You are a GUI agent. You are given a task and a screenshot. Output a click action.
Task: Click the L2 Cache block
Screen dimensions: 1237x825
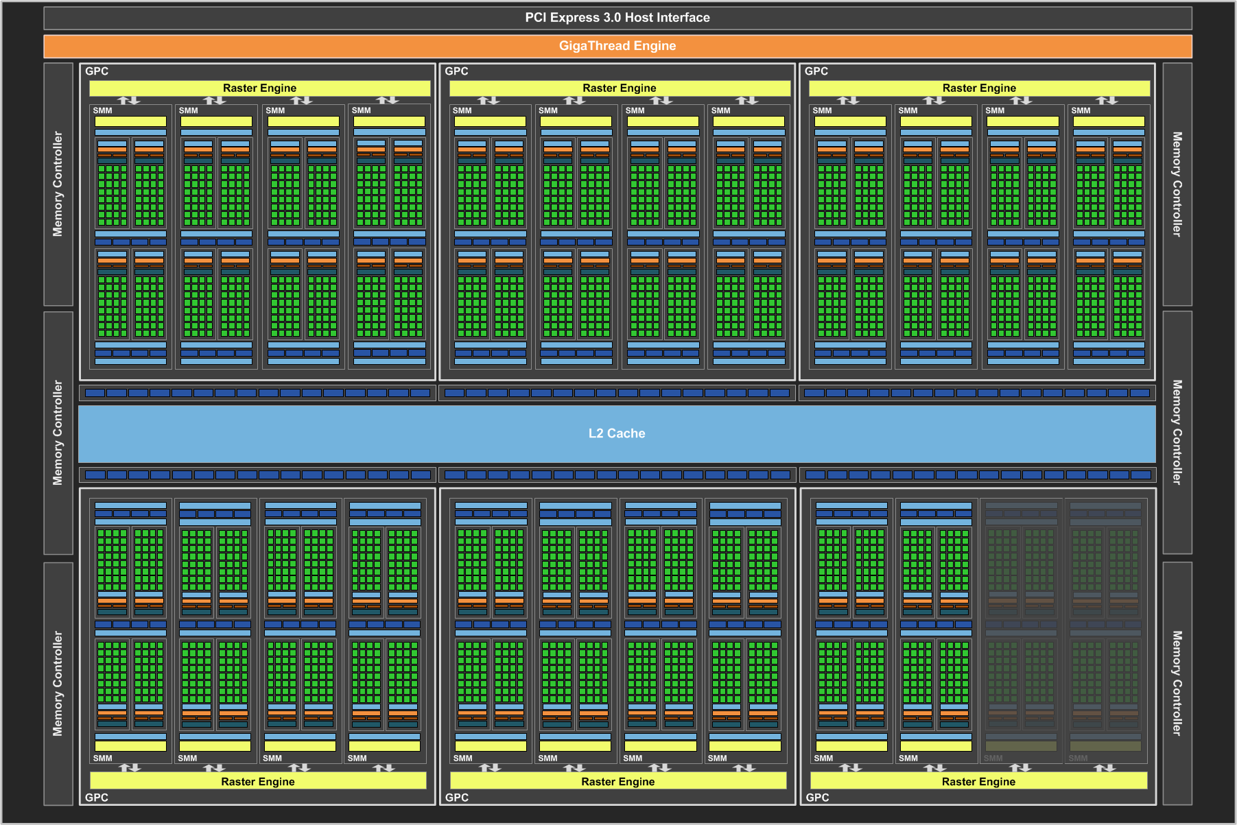point(617,433)
